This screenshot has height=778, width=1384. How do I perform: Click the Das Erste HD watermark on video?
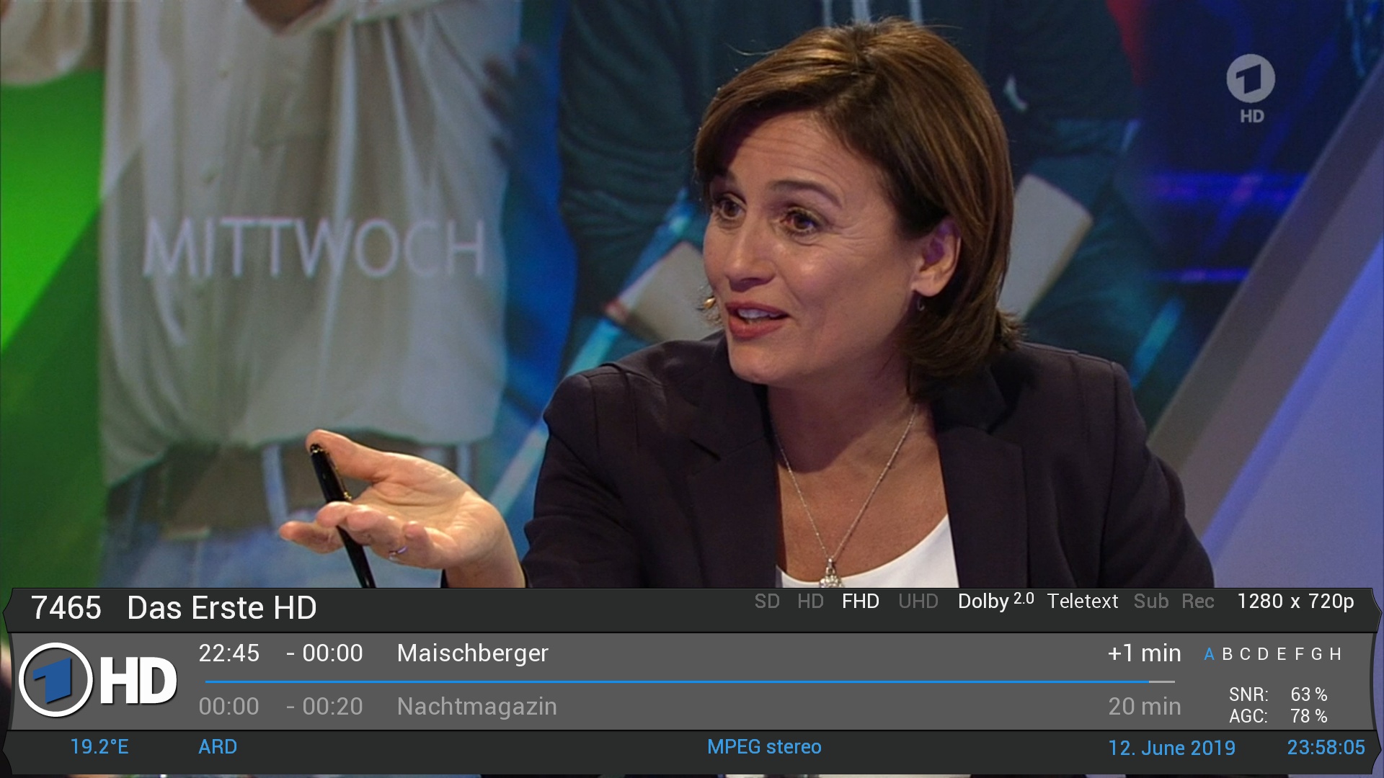[1251, 89]
